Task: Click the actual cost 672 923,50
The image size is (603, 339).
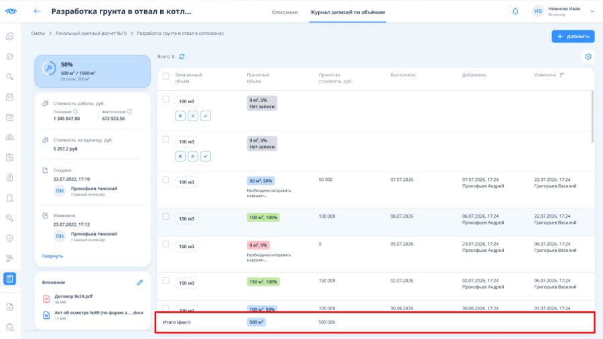Action: tap(113, 119)
